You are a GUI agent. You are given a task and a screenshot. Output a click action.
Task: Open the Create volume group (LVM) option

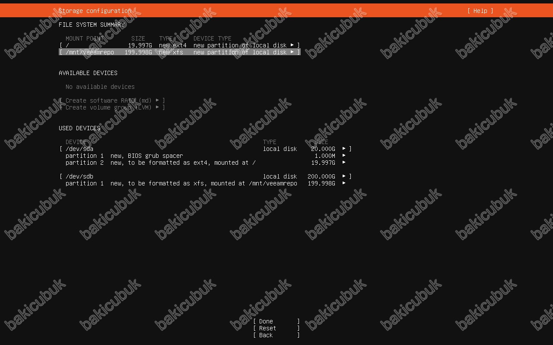tap(108, 107)
